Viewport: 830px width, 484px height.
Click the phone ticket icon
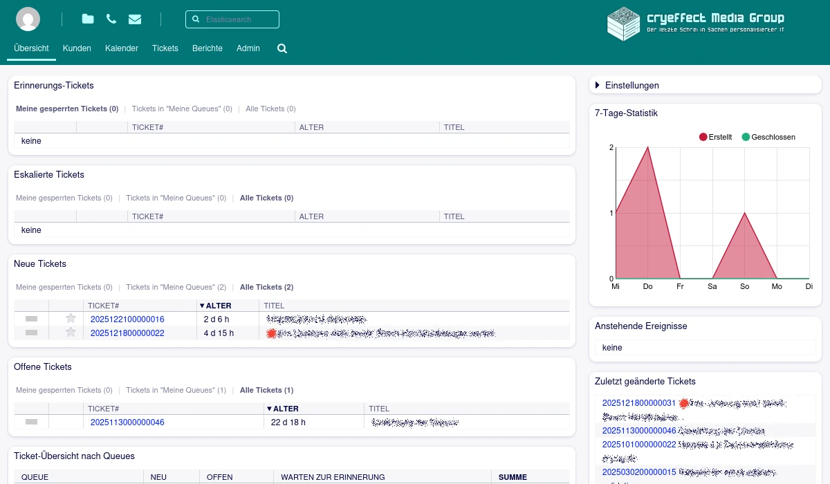click(x=111, y=19)
